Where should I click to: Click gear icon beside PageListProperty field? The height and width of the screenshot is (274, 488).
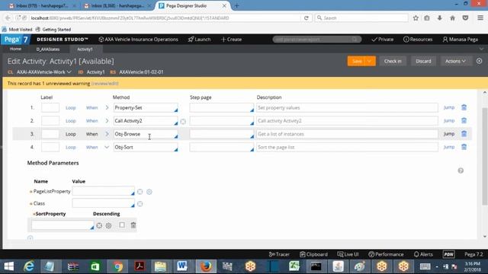point(149,192)
